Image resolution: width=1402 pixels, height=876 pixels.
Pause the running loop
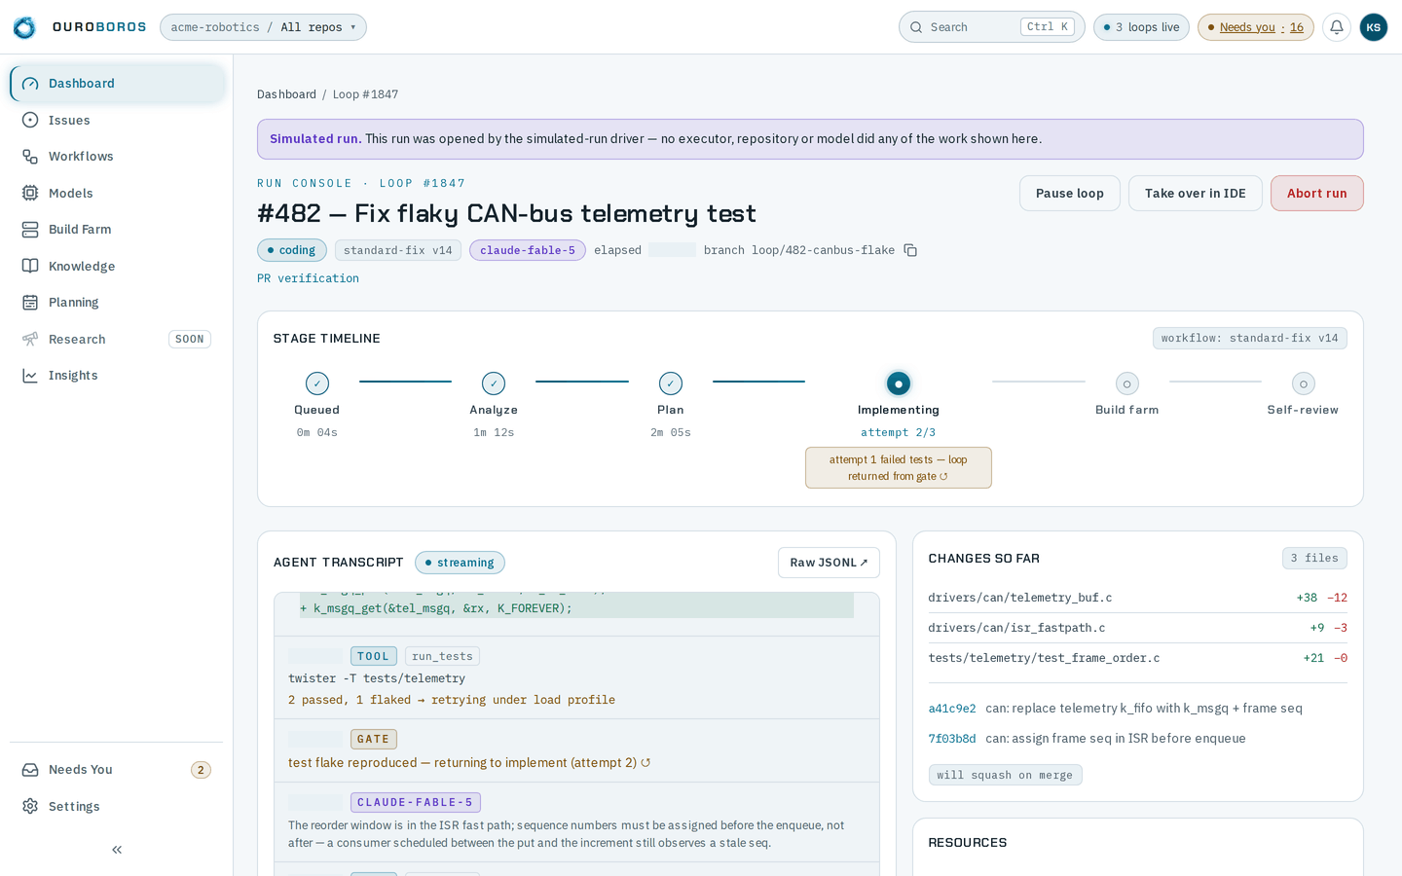(x=1069, y=194)
